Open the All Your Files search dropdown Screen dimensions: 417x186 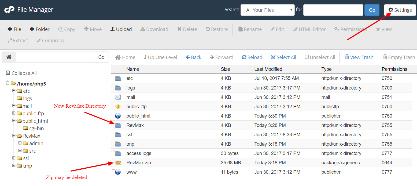(x=267, y=10)
